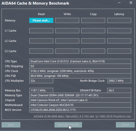Click the 'North Bridge Clock' label

click(92, 81)
